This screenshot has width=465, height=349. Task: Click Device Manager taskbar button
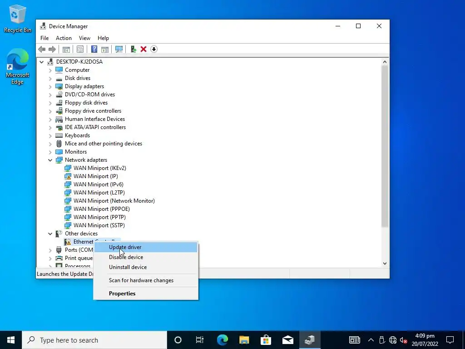pyautogui.click(x=310, y=340)
